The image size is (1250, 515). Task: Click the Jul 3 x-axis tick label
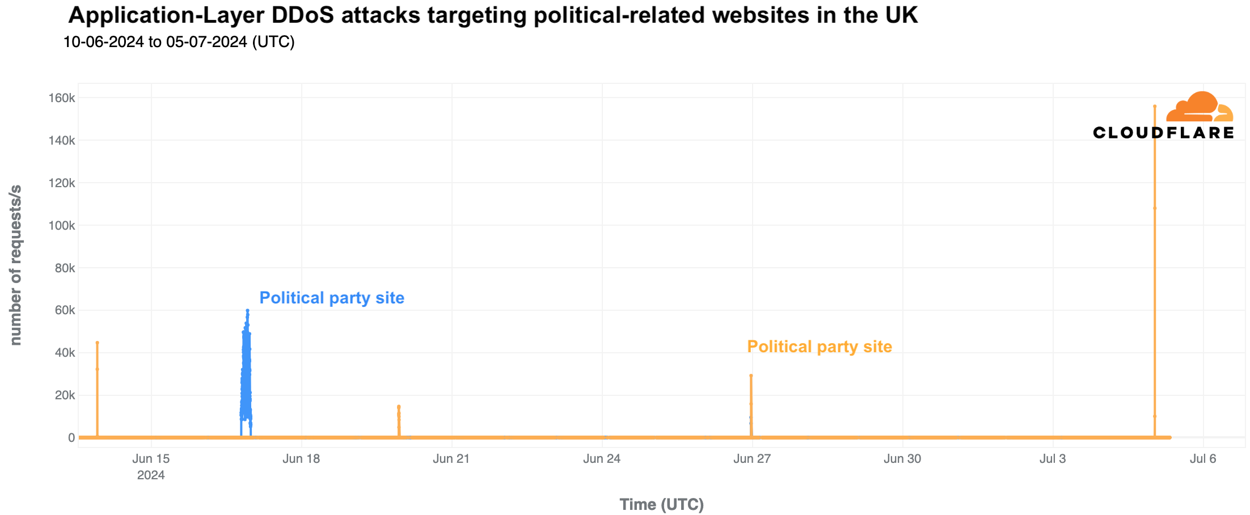pos(1053,458)
